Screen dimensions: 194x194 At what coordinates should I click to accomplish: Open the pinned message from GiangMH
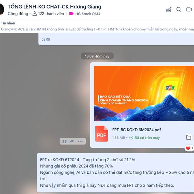(97, 29)
